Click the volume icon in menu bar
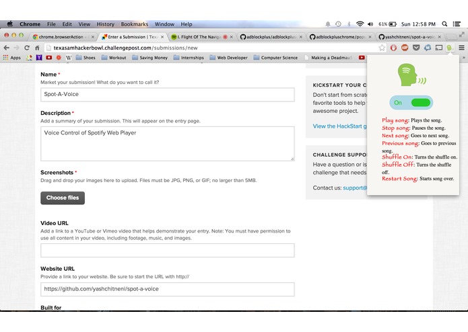Image resolution: width=468 pixels, height=332 pixels. [x=370, y=24]
